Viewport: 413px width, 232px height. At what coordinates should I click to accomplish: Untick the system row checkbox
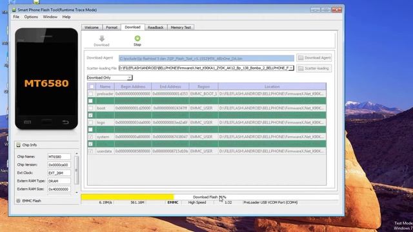point(90,137)
